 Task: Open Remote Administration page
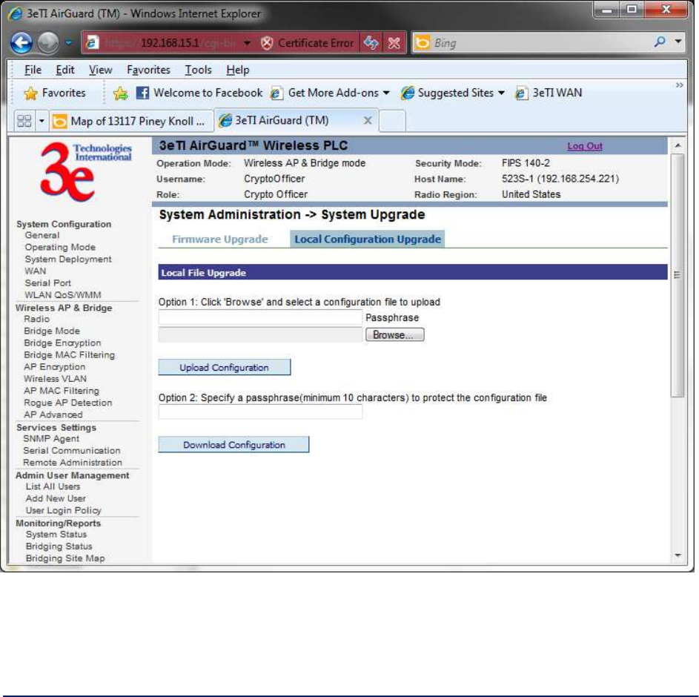73,463
